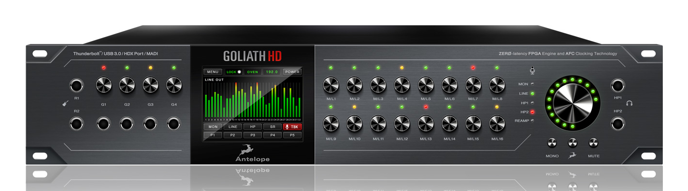Click the M/L12 gain knob
688x191 pixels.
coord(402,124)
